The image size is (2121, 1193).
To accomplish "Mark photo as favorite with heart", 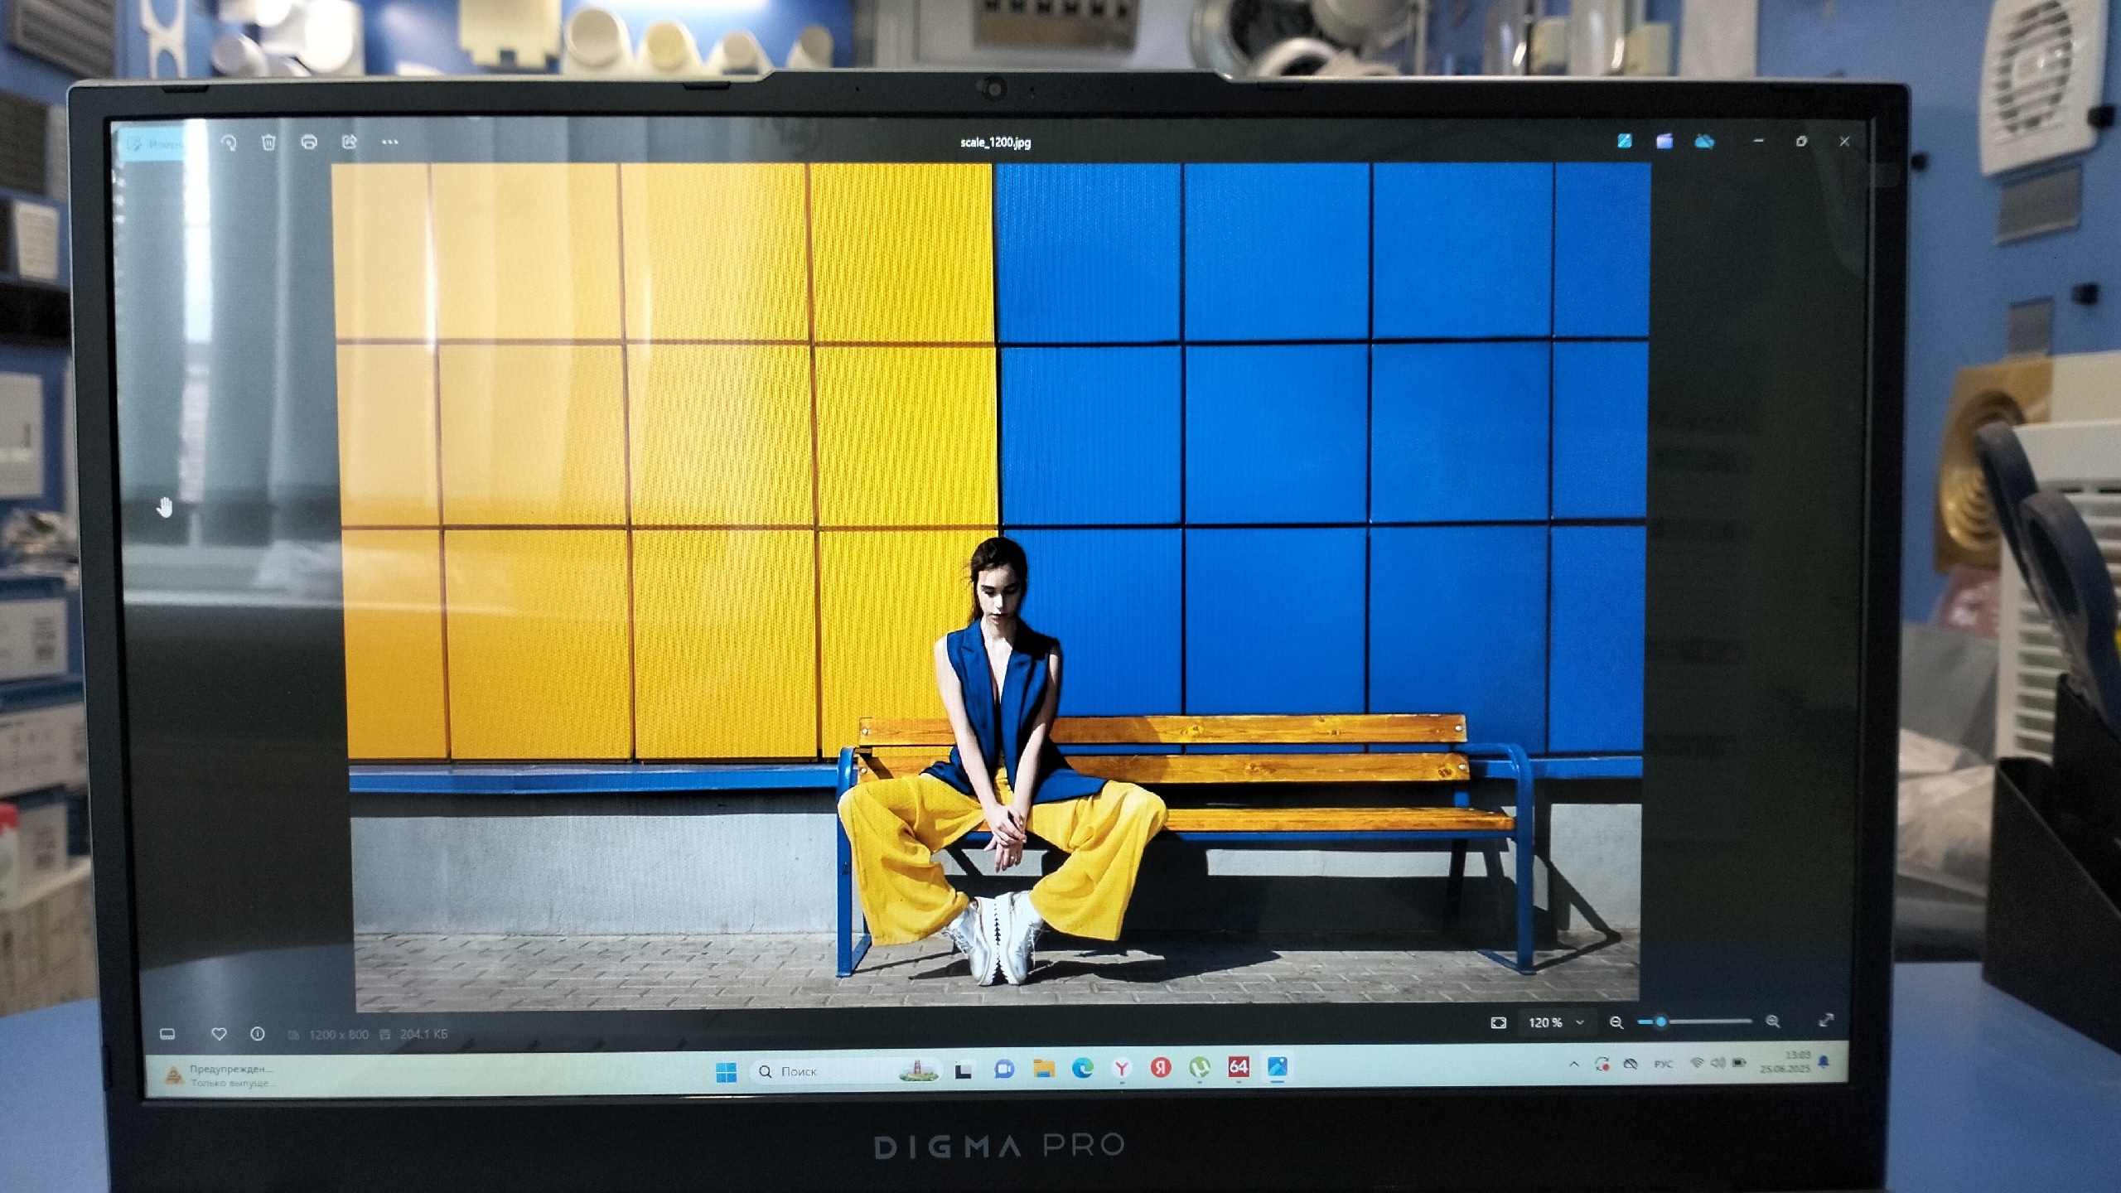I will (219, 1034).
